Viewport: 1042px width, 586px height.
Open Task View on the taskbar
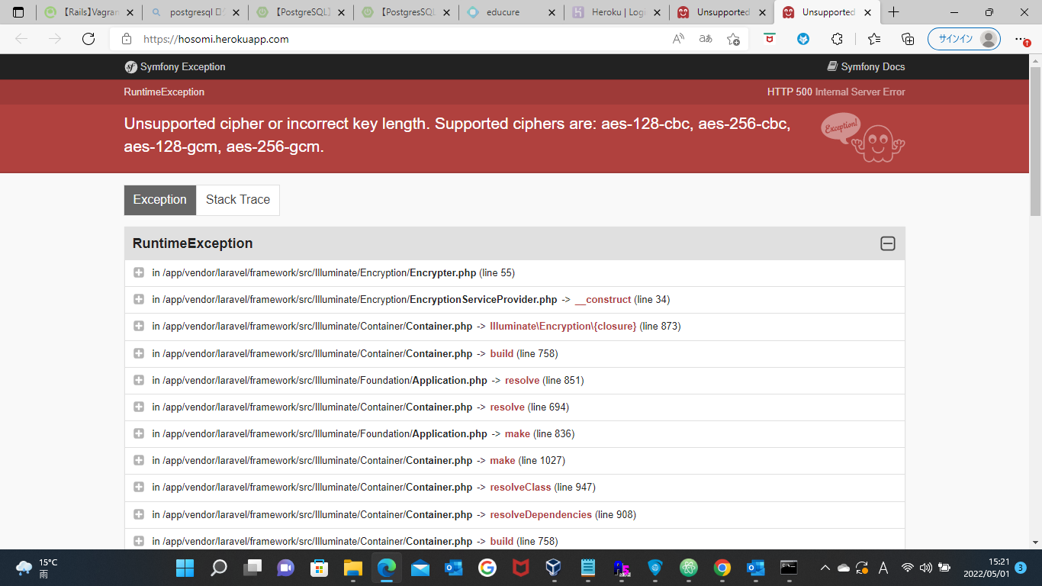[x=252, y=568]
